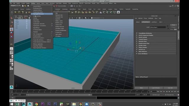
Task: Open Settings/Preferences submenu
Action: pos(42,14)
